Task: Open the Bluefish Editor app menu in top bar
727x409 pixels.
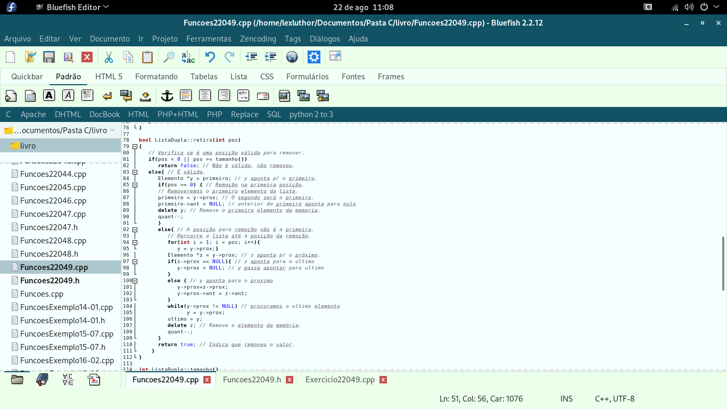Action: pos(72,7)
